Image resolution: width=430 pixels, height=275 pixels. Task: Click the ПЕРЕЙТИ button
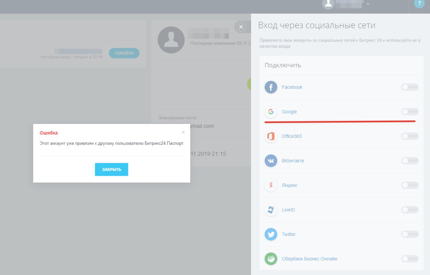124,53
